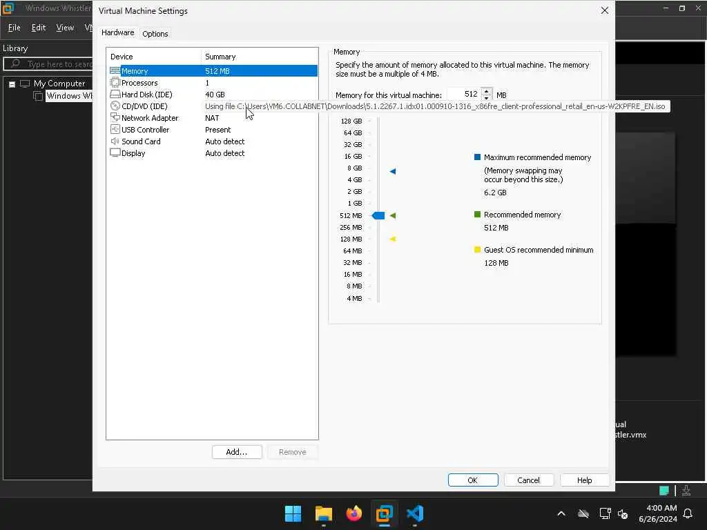
Task: Select USB Controller Present summary
Action: pyautogui.click(x=217, y=129)
